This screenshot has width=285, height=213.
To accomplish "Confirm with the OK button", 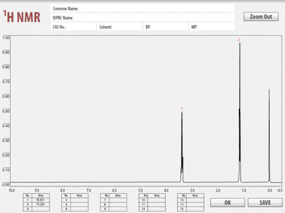I will [x=228, y=202].
